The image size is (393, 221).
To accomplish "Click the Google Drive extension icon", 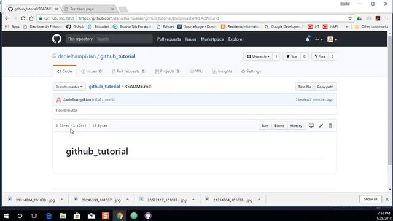I will pyautogui.click(x=359, y=18).
